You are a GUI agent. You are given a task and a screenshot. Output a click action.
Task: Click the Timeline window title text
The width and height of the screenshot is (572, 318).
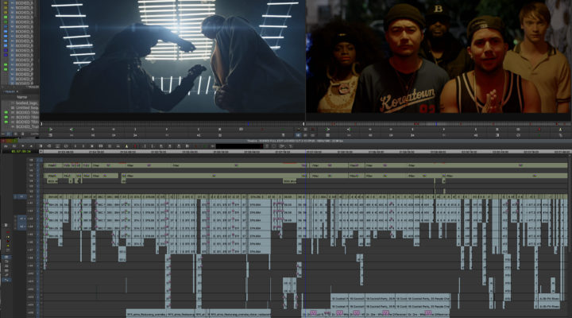[295, 141]
